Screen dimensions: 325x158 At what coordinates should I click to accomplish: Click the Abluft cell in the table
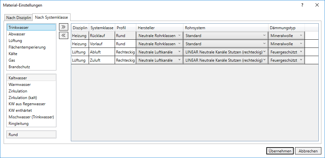pos(102,52)
